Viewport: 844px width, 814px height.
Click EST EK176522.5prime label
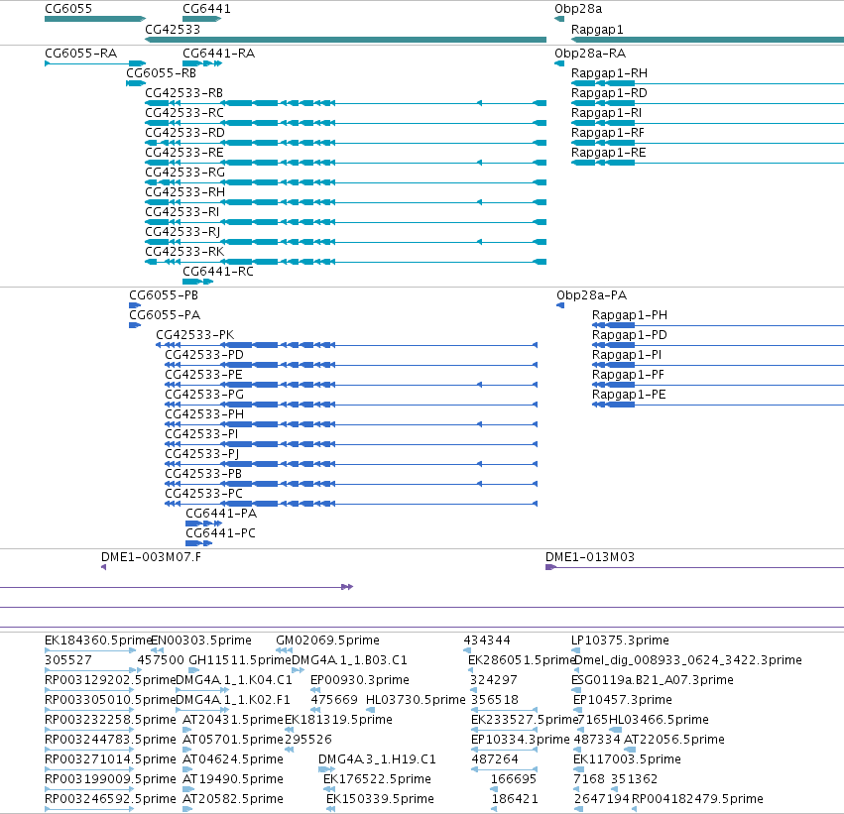377,780
